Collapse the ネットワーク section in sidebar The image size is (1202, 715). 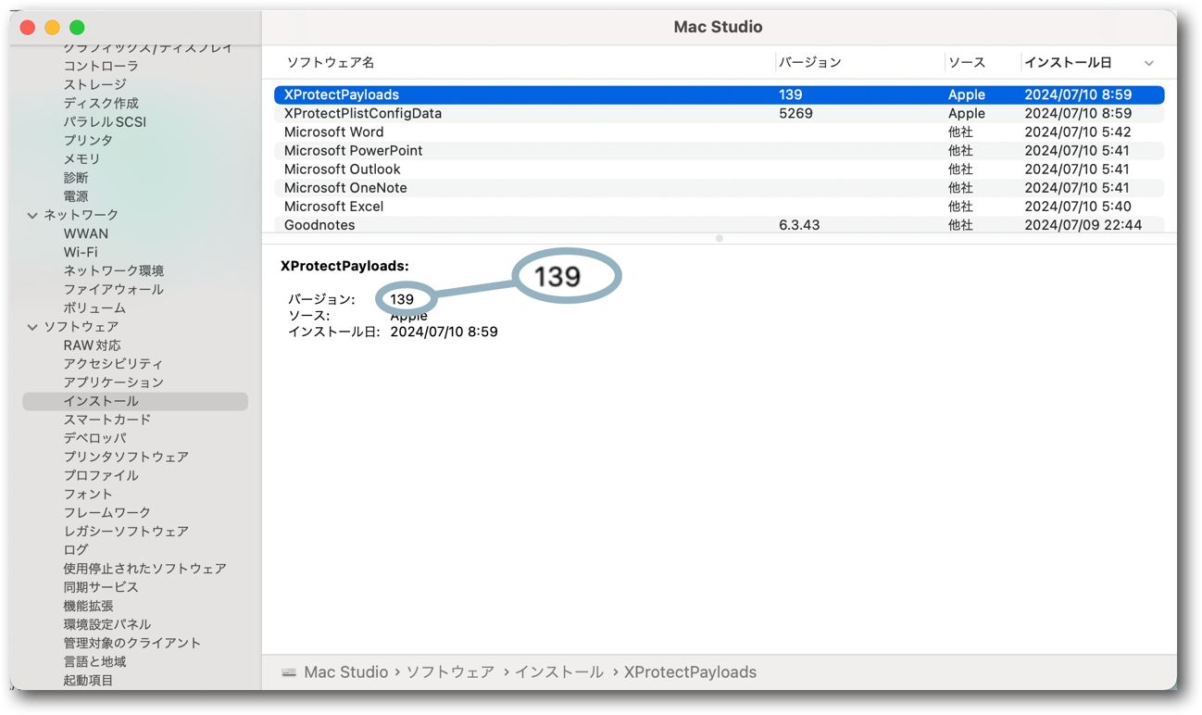(x=32, y=216)
